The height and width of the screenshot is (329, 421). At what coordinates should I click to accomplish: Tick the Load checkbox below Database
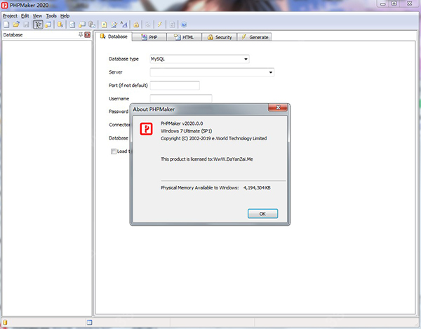tap(114, 151)
